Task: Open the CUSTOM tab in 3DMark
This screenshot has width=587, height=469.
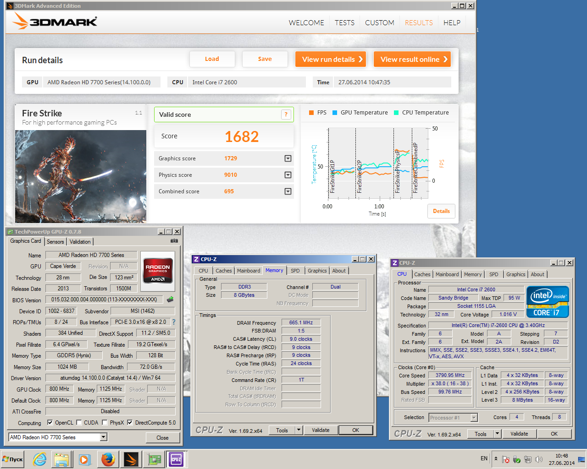Action: point(380,22)
